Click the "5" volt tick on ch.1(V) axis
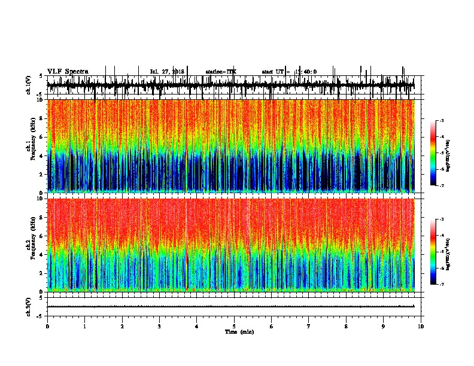474x366 pixels. tap(41, 76)
